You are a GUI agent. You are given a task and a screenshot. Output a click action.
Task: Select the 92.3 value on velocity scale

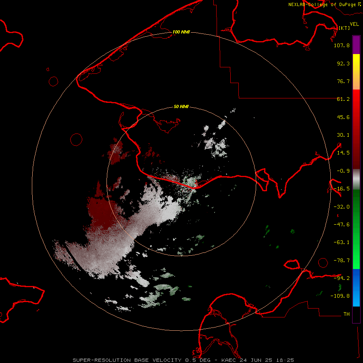click(343, 63)
